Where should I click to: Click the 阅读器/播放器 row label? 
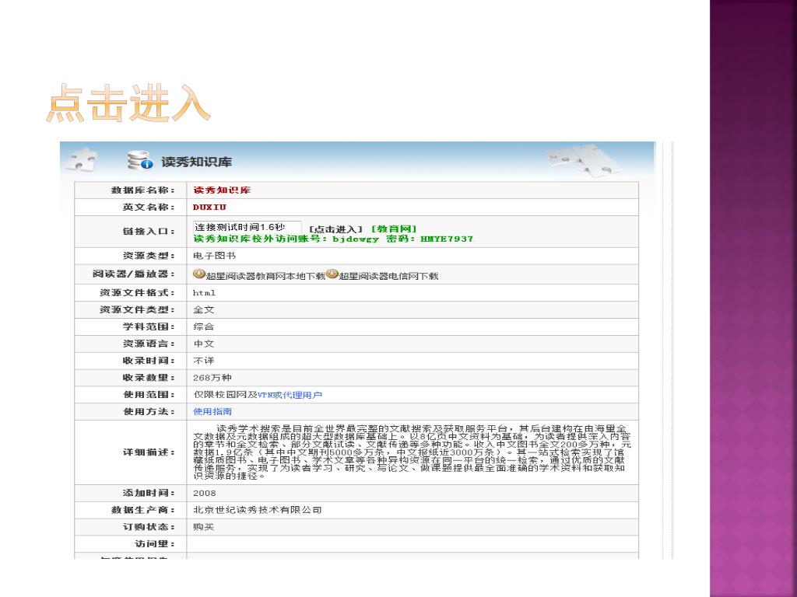[x=134, y=274]
